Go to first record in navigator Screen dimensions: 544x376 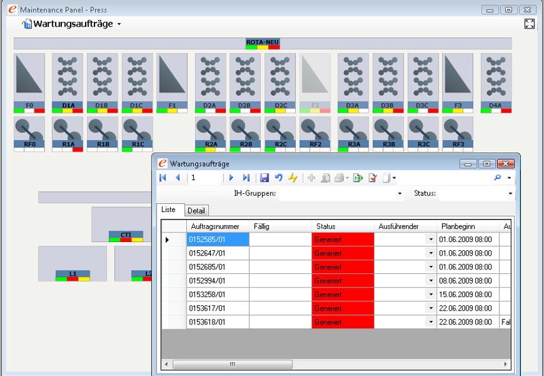coord(163,177)
